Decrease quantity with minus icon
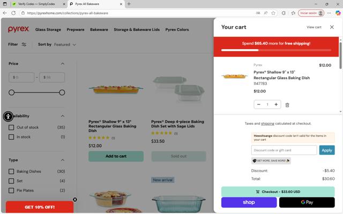The height and width of the screenshot is (214, 343). point(259,104)
